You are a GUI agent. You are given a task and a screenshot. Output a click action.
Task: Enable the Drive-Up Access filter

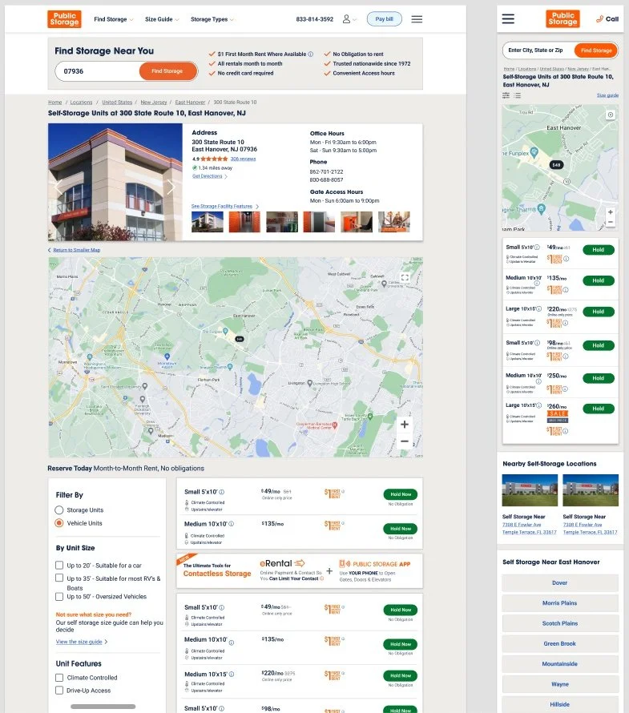[59, 691]
